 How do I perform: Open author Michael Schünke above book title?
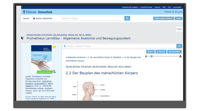tap(34, 35)
